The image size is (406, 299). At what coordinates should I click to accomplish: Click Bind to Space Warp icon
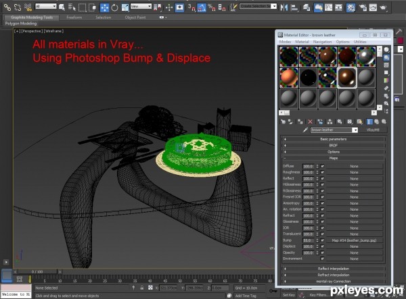pyautogui.click(x=28, y=7)
